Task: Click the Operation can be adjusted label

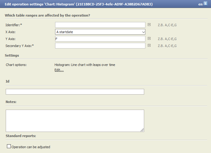Action: pyautogui.click(x=31, y=147)
